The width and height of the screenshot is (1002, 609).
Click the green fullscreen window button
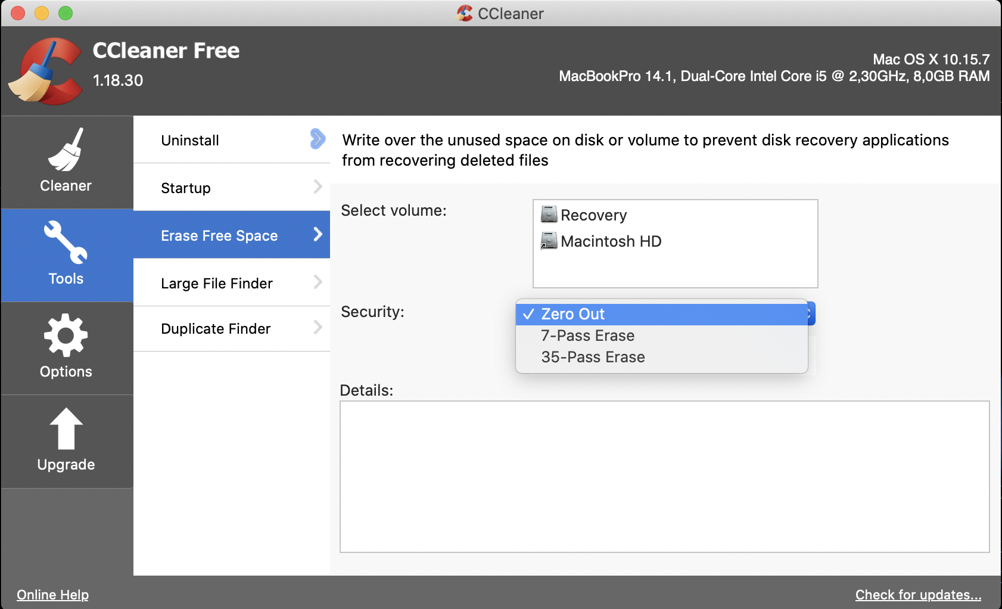click(66, 13)
